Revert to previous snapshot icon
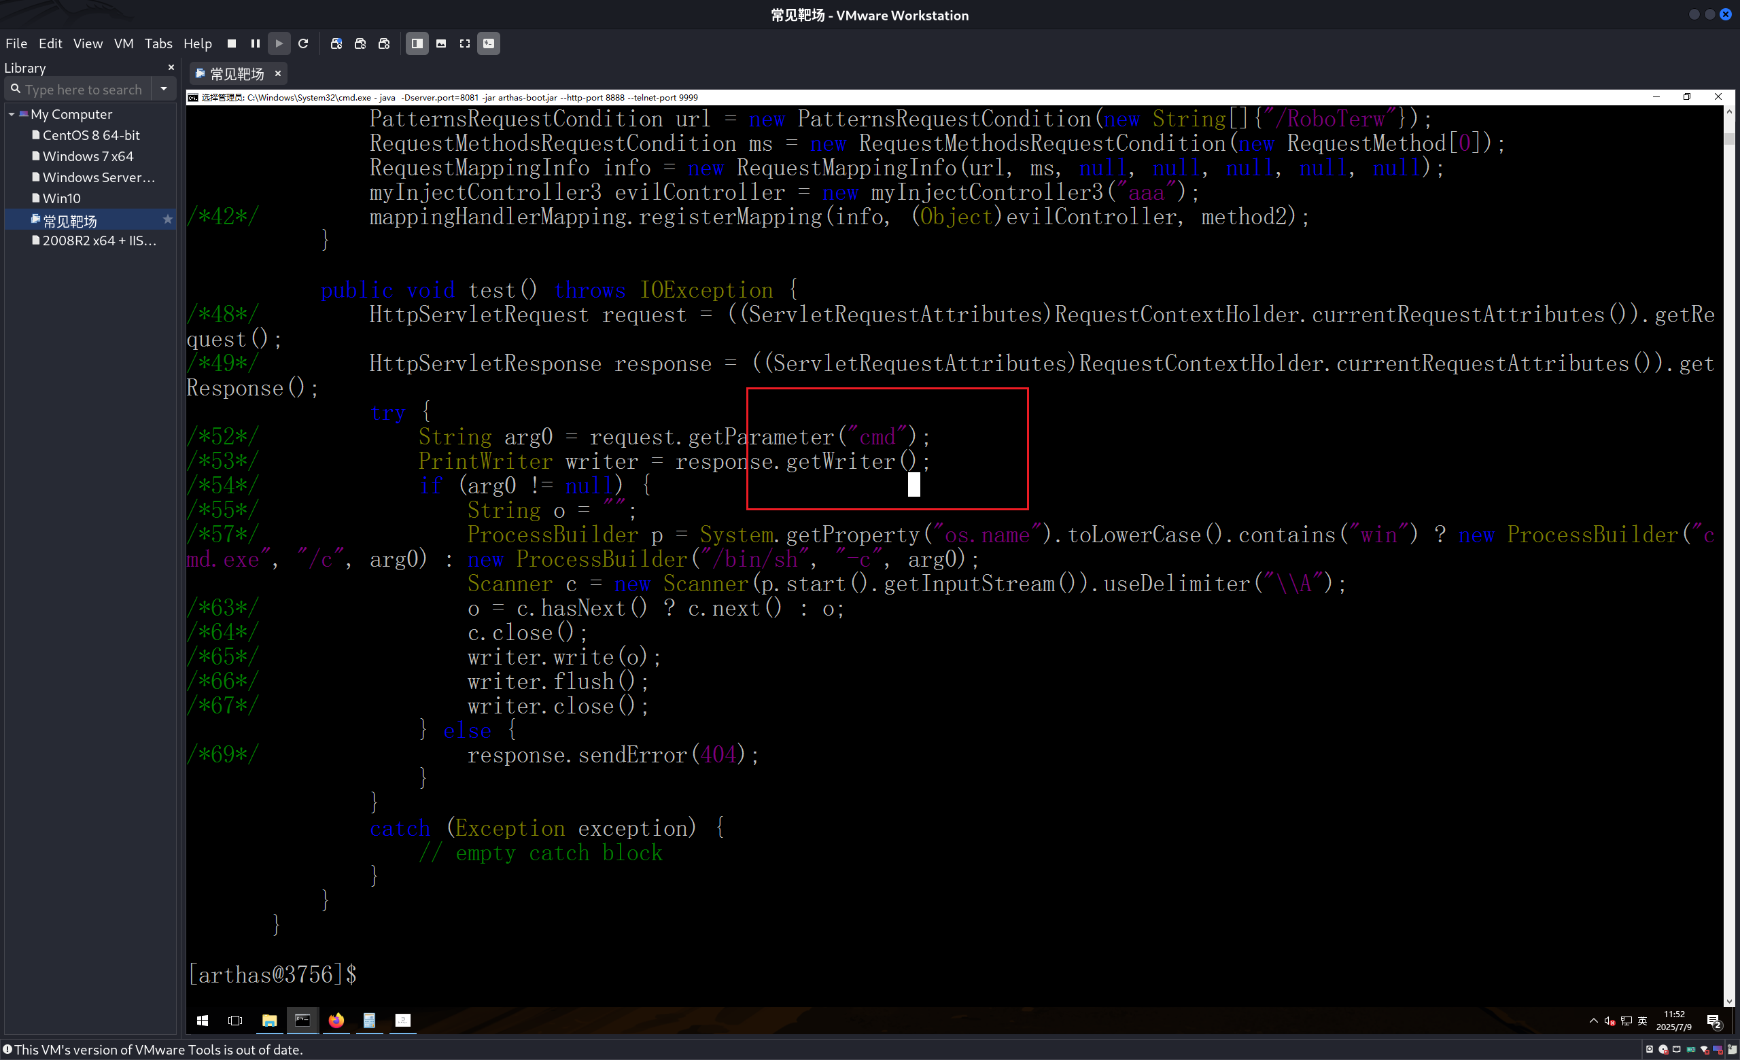The height and width of the screenshot is (1060, 1740). pos(360,43)
